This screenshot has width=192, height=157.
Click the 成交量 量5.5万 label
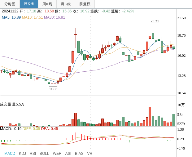tap(12, 104)
